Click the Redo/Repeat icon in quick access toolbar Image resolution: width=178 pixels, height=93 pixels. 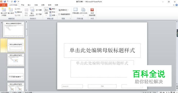coord(12,2)
